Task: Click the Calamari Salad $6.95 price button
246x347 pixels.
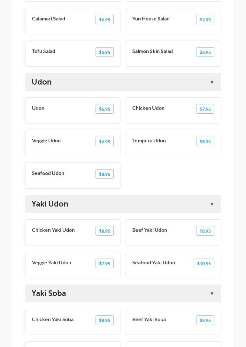Action: point(104,20)
